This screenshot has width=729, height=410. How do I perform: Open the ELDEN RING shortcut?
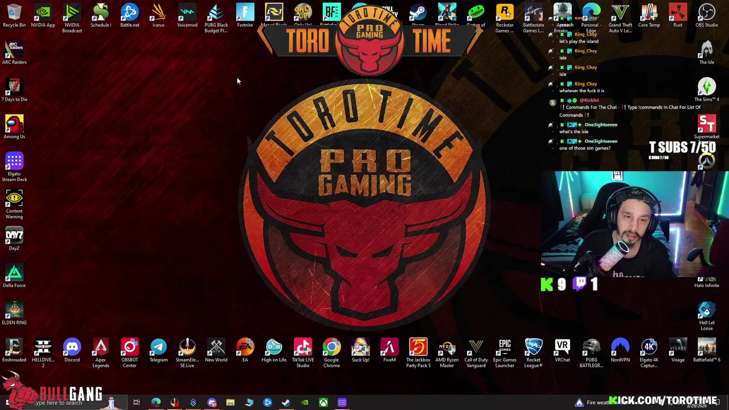(14, 313)
